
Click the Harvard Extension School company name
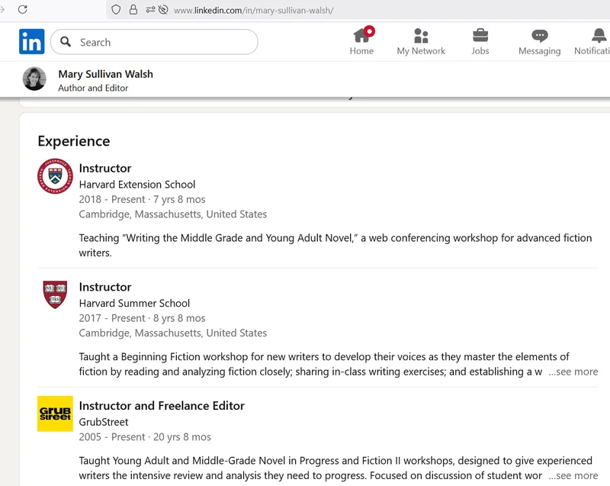point(137,185)
